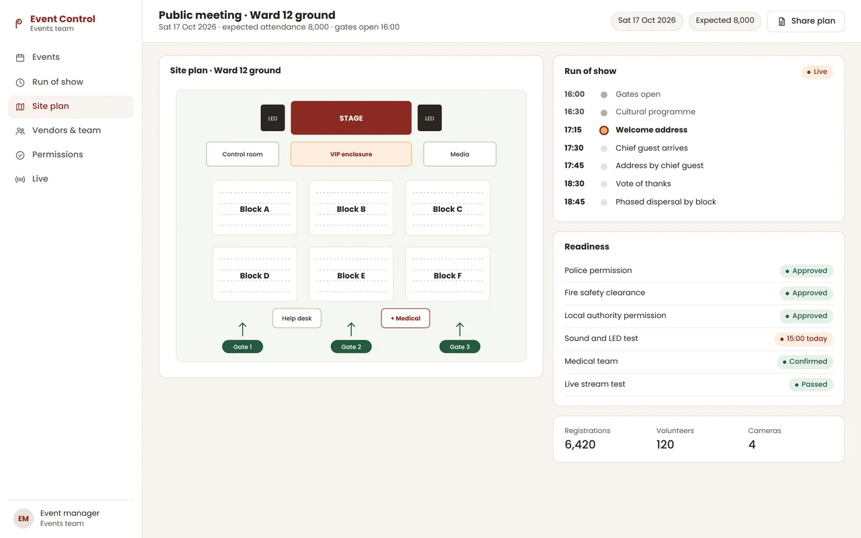Click the Gate 2 label
The image size is (861, 538).
click(351, 347)
